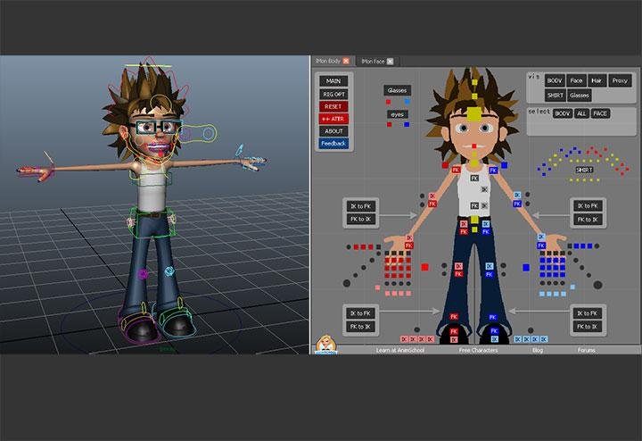Select BODY controls in select panel

point(562,113)
